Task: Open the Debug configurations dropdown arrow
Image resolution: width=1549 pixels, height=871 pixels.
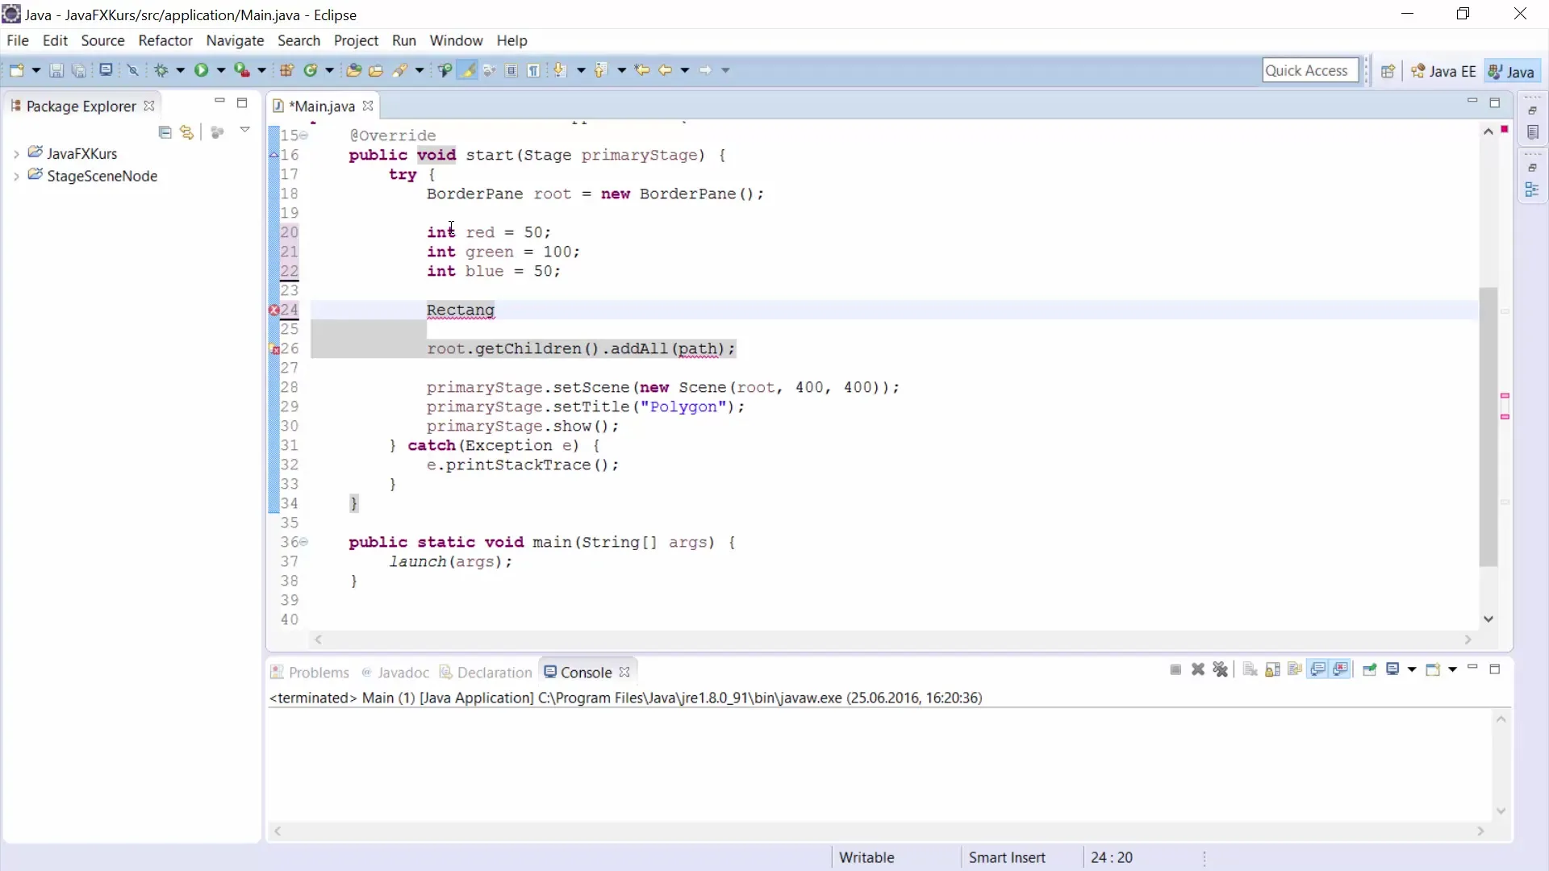Action: point(180,70)
